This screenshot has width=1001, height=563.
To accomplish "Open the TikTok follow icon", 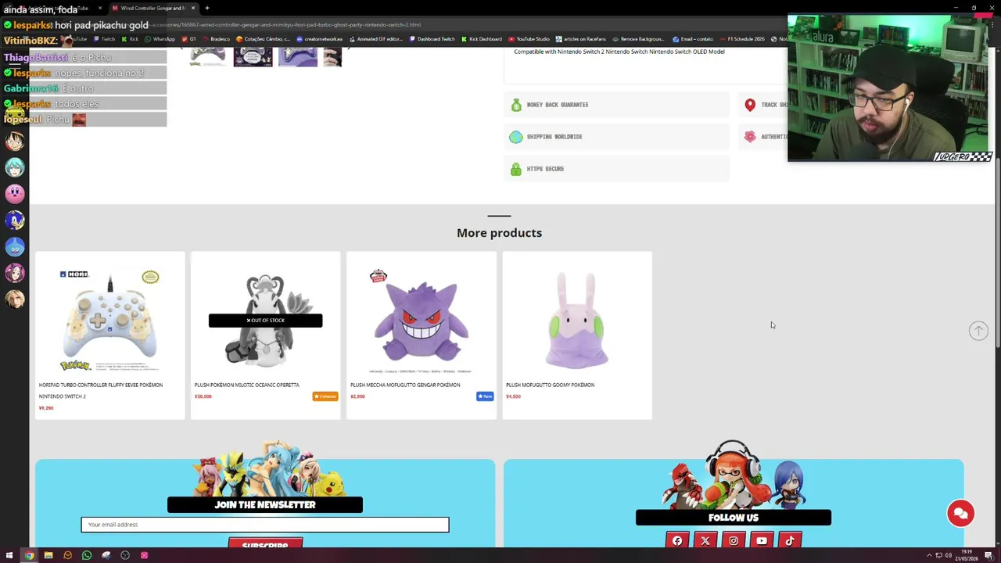I will point(790,540).
